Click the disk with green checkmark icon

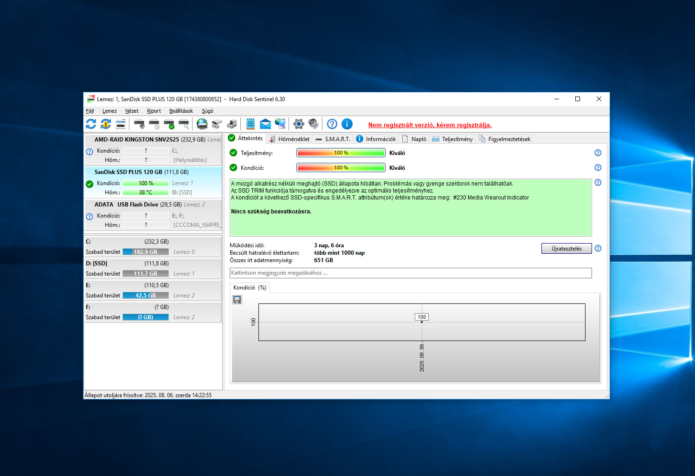tap(169, 124)
